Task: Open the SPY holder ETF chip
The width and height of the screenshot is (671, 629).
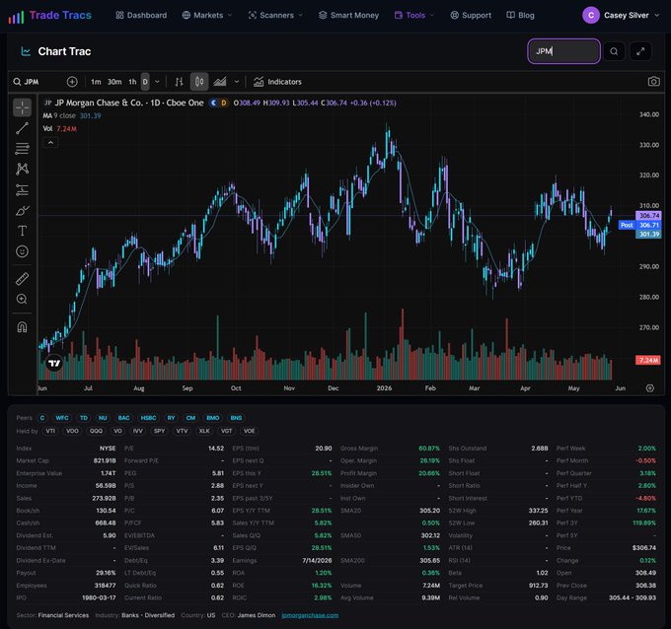Action: [159, 431]
